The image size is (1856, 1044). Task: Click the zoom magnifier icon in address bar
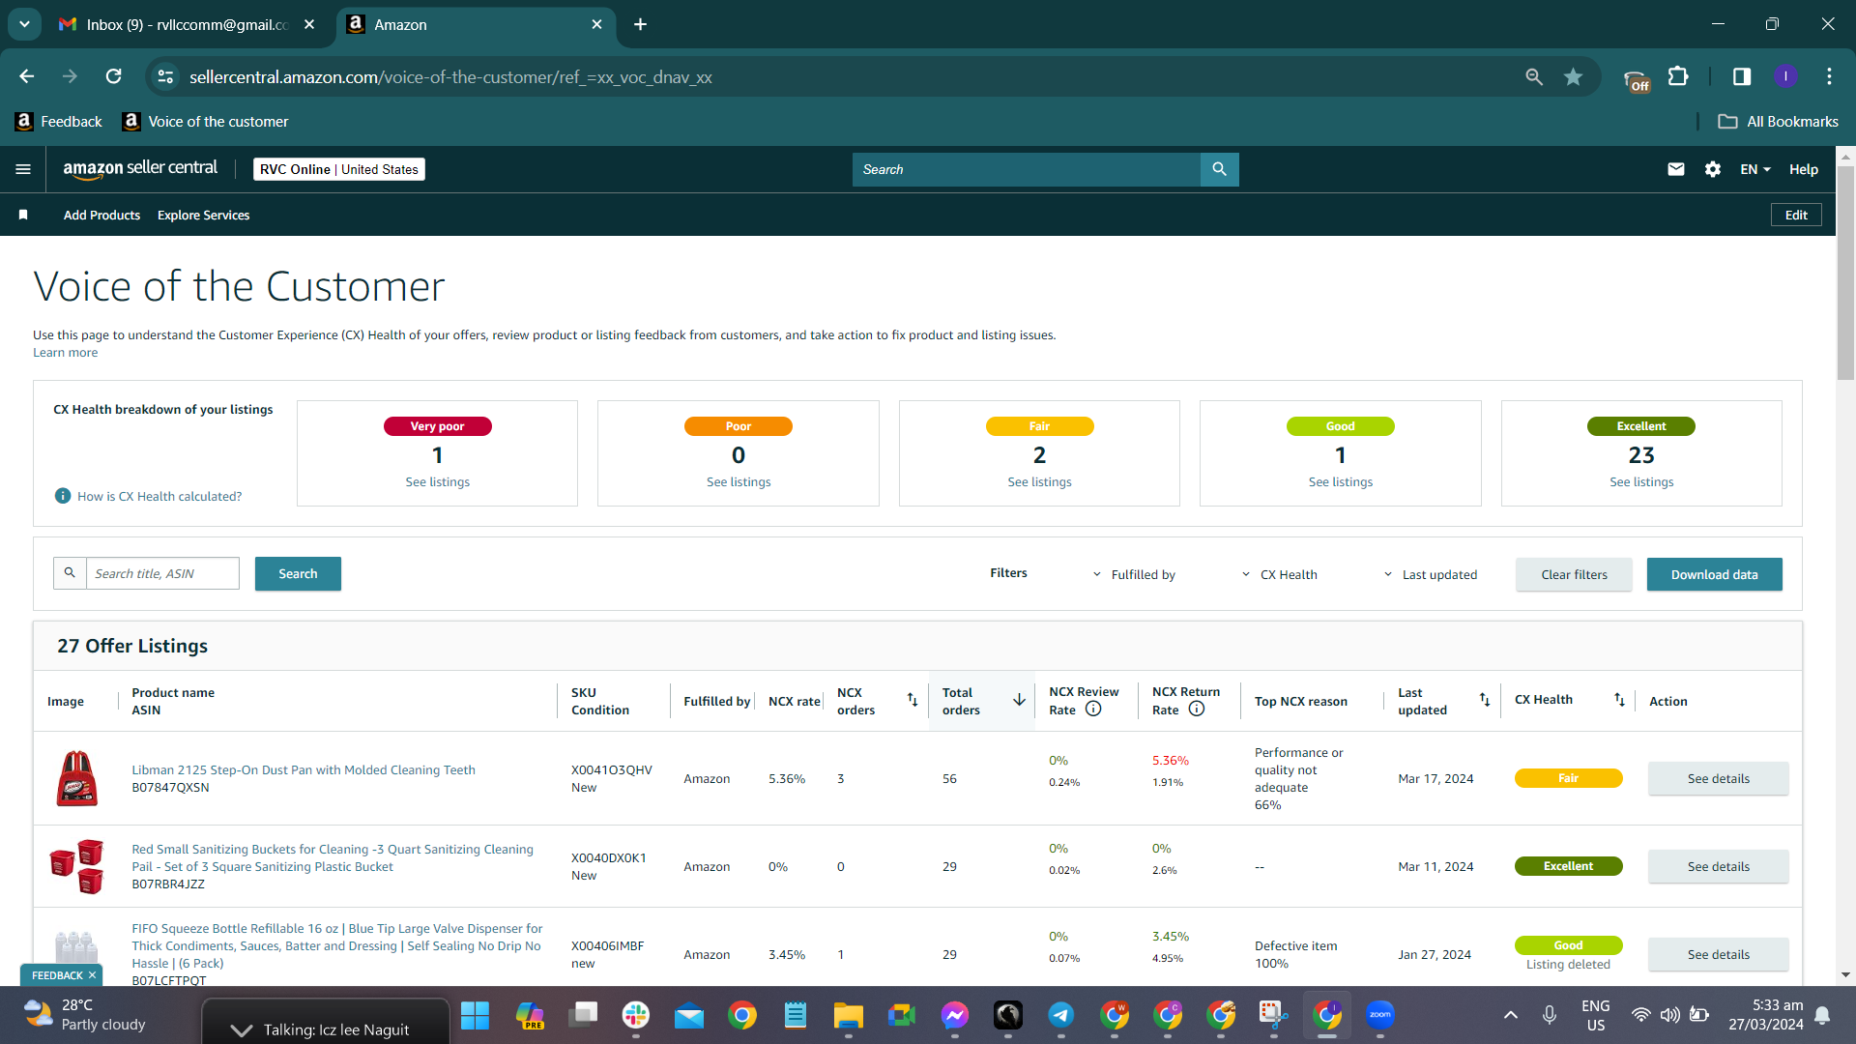point(1534,76)
